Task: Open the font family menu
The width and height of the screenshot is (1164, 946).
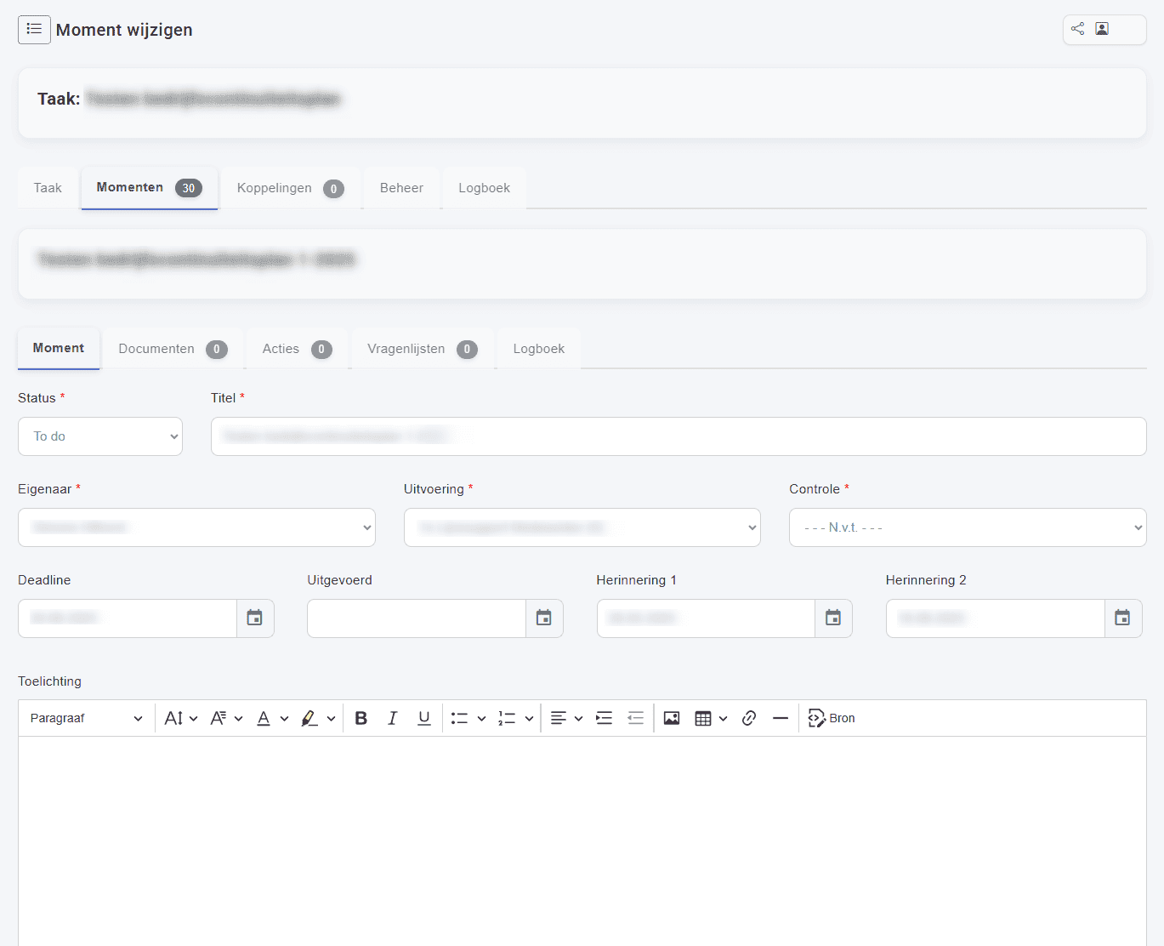Action: (x=227, y=718)
